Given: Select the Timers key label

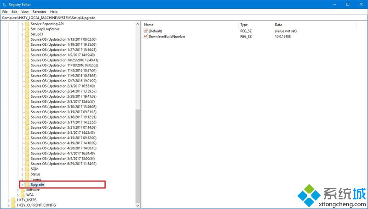Looking at the screenshot, I should pos(36,179).
